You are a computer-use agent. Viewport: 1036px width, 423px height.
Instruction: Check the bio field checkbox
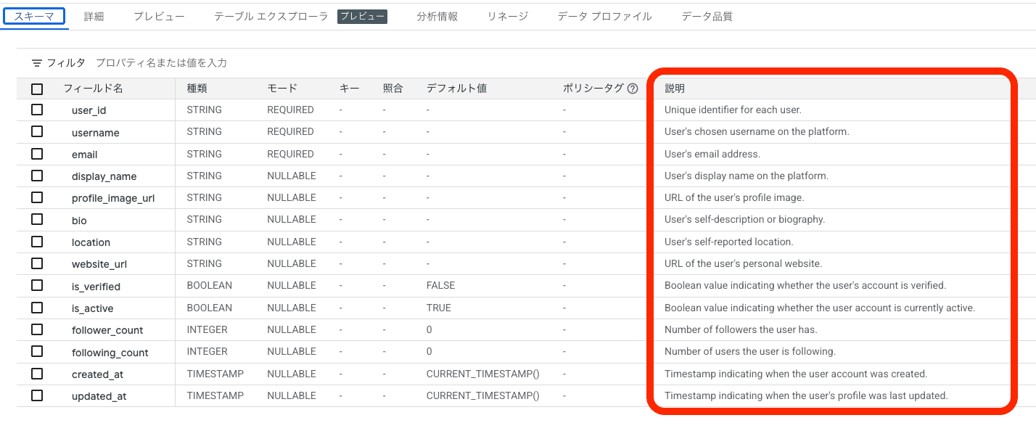point(37,219)
